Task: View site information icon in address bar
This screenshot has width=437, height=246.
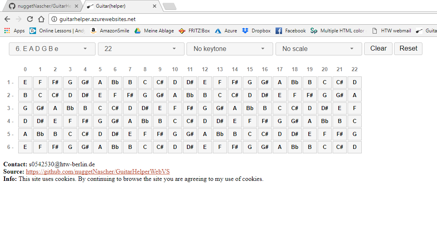Action: pyautogui.click(x=54, y=19)
